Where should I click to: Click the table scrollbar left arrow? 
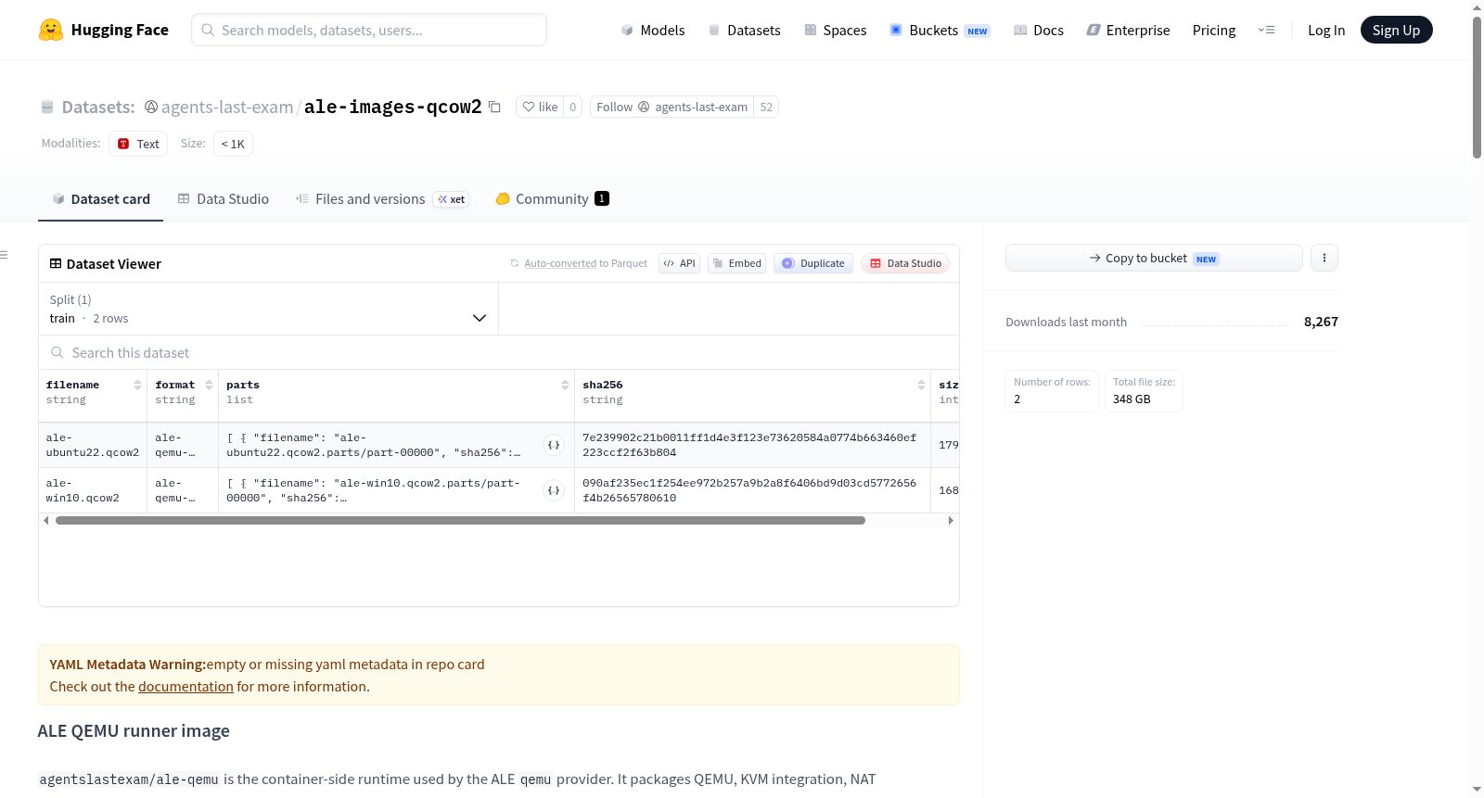point(46,521)
